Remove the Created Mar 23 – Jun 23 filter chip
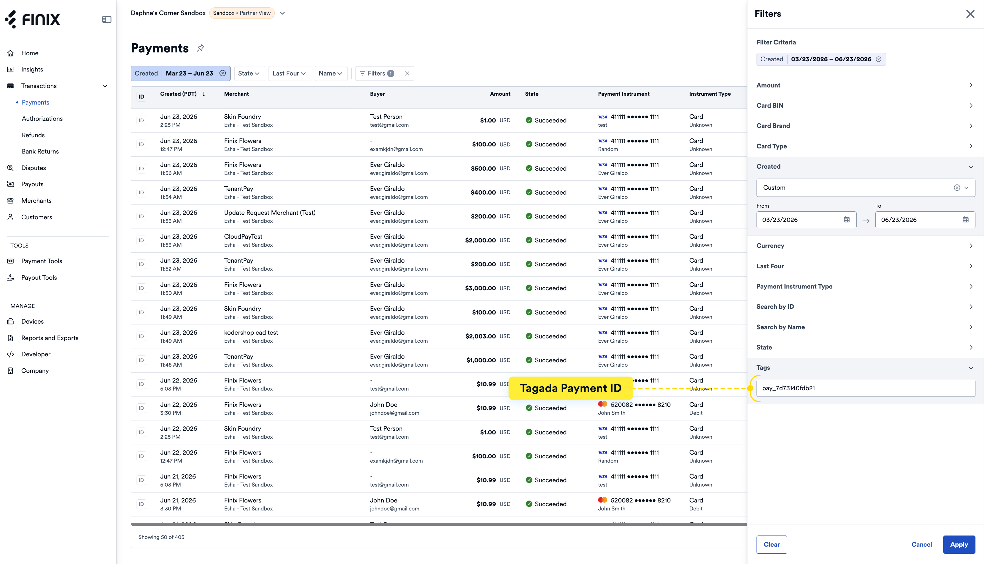 point(222,73)
